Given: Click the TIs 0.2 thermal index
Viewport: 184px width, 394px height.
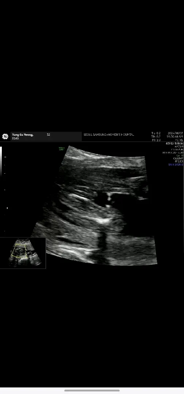Looking at the screenshot, I should point(156,133).
